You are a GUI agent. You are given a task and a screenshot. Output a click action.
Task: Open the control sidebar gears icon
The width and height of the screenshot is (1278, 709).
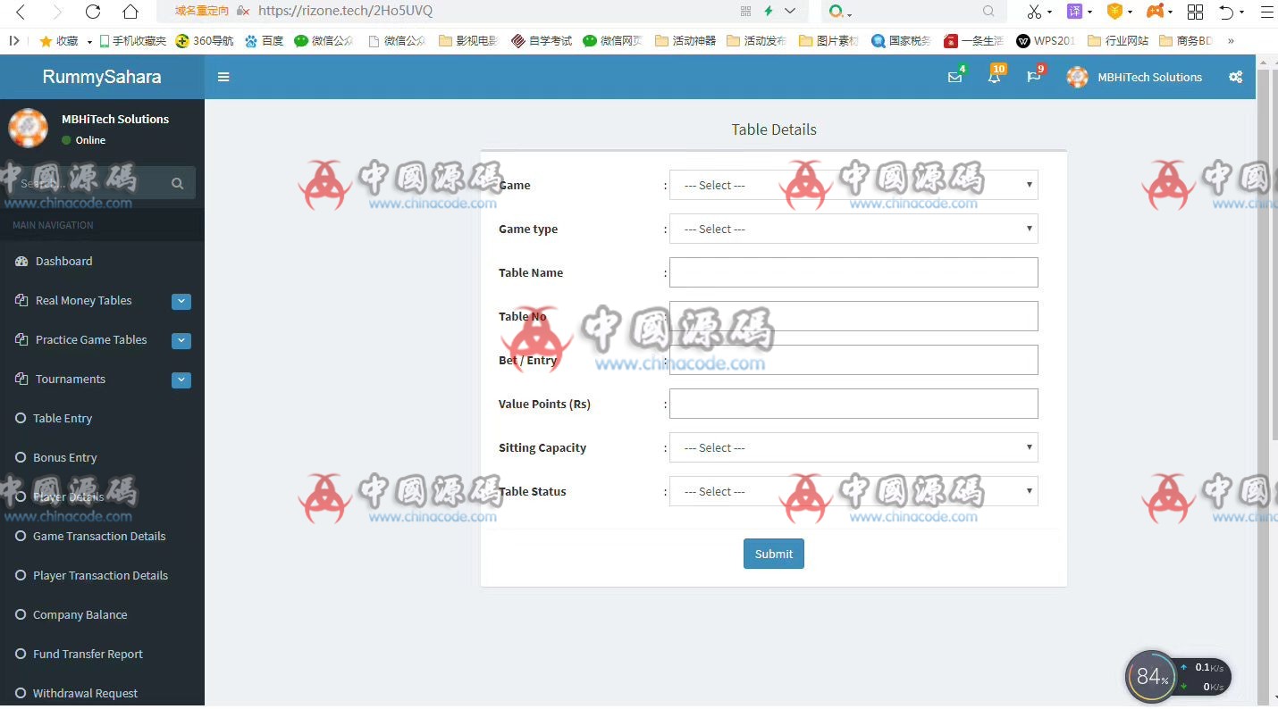(x=1235, y=77)
